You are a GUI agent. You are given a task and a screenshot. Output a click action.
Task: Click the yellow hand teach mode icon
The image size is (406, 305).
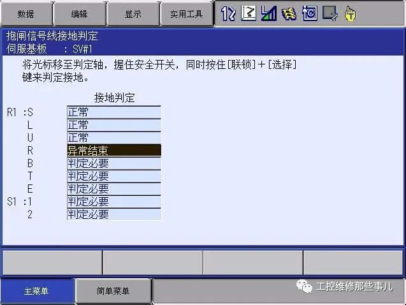tap(350, 13)
